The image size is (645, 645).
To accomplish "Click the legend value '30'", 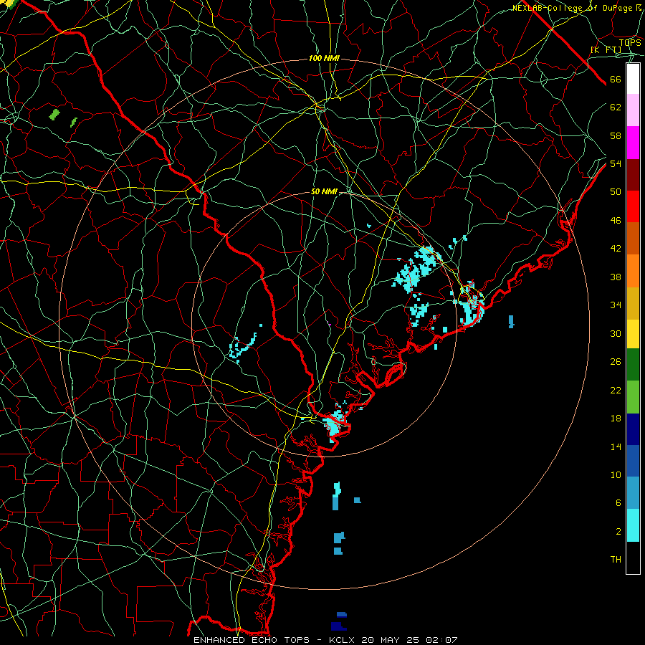I will [x=616, y=333].
